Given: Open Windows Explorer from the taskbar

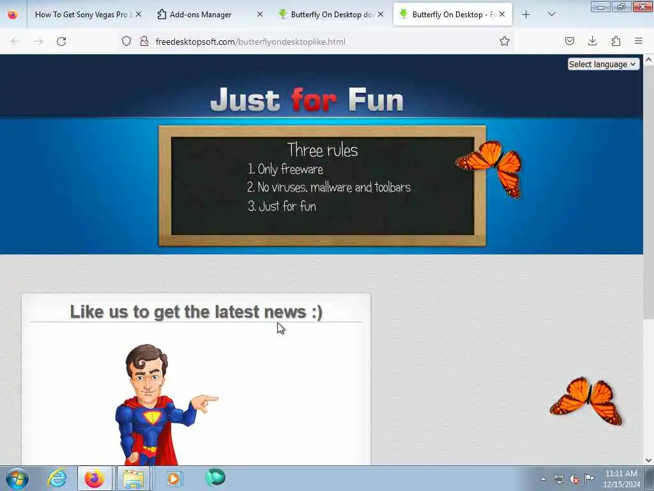Looking at the screenshot, I should 133,478.
